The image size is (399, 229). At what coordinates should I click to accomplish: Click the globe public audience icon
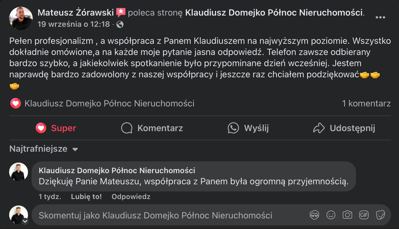click(120, 24)
